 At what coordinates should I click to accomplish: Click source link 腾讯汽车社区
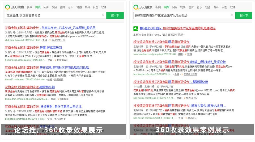pos(58,40)
